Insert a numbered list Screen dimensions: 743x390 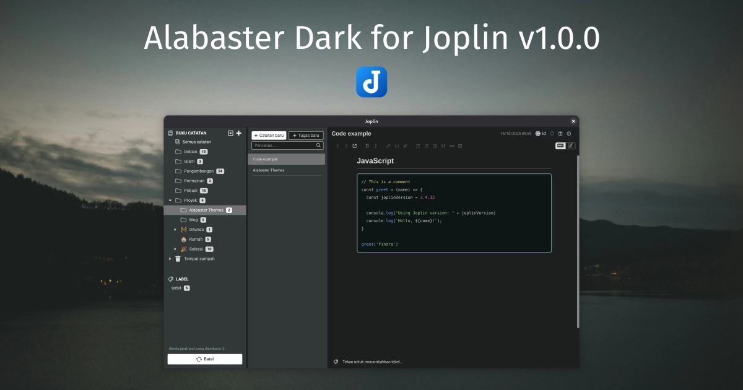(x=427, y=145)
